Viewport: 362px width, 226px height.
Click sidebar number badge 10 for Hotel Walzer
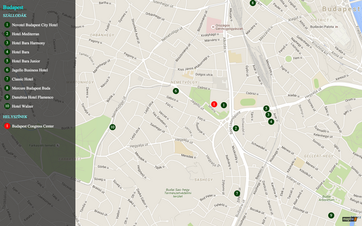click(x=7, y=106)
